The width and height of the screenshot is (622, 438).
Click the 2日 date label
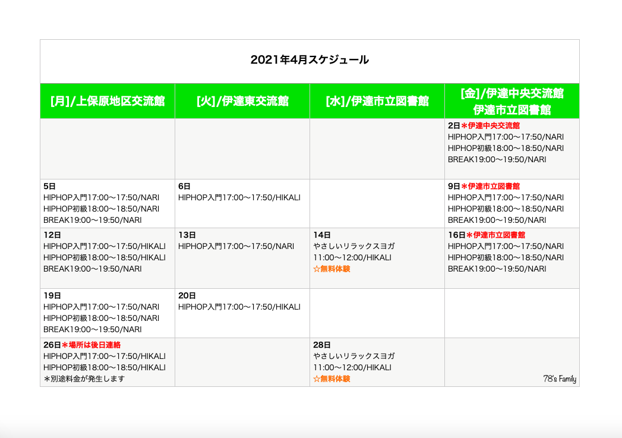[x=454, y=126]
